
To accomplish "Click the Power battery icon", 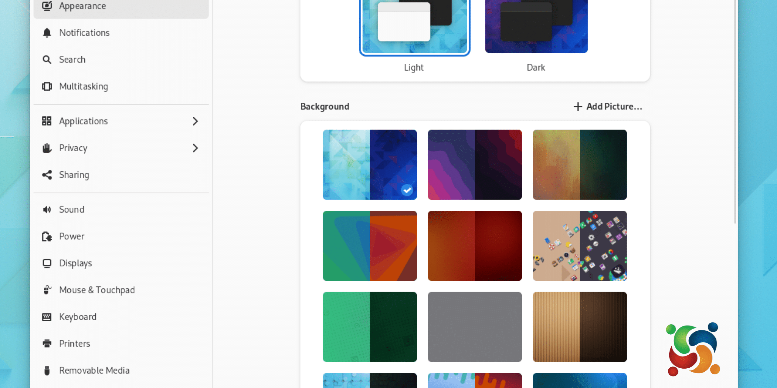I will (47, 236).
